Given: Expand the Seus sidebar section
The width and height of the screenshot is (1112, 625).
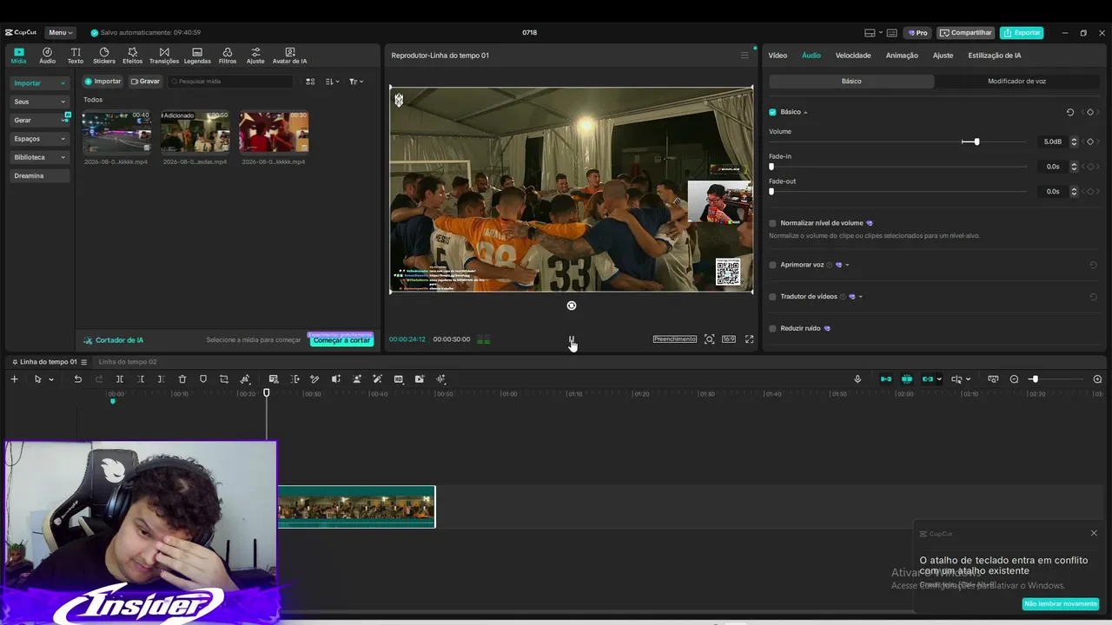Looking at the screenshot, I should 40,102.
